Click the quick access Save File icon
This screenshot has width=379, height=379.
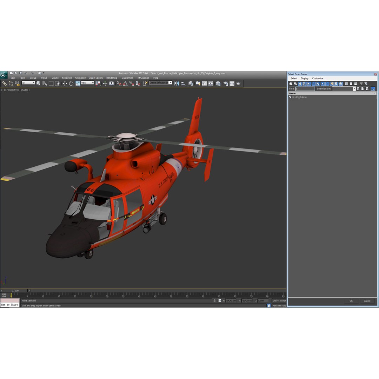click(21, 73)
